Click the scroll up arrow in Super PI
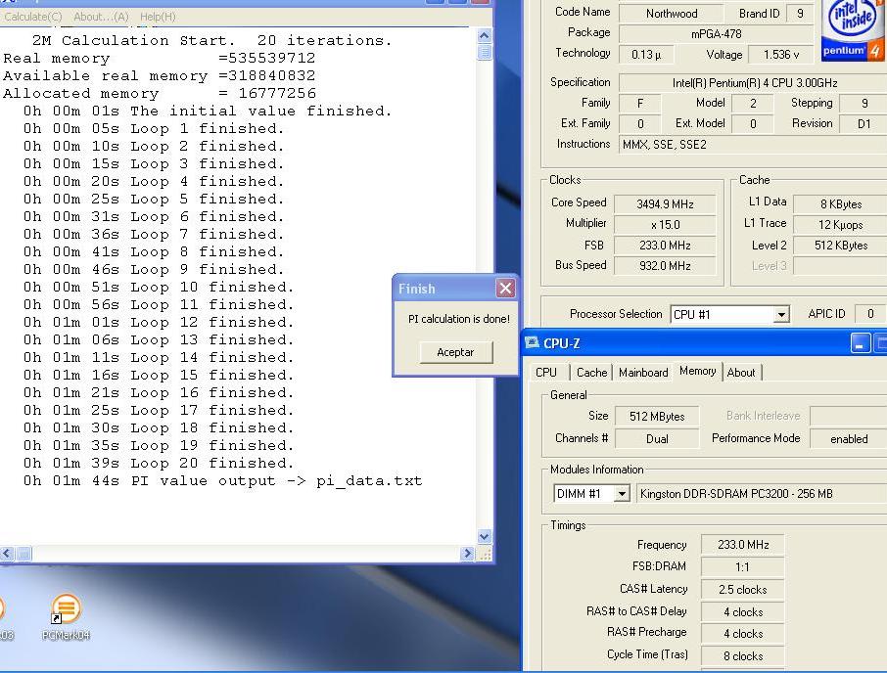This screenshot has height=673, width=887. click(x=484, y=37)
